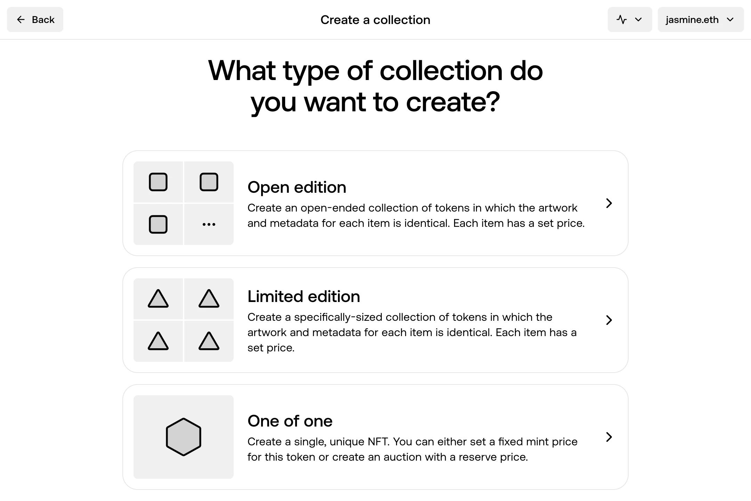Open the One of one chevron arrow
751x501 pixels.
tap(609, 437)
